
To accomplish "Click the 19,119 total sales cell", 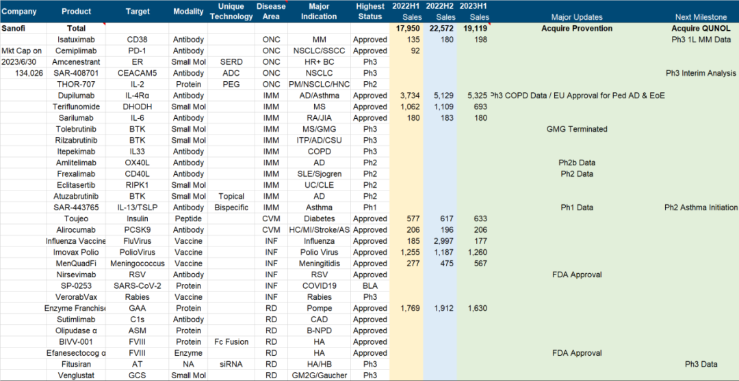I will pos(474,28).
